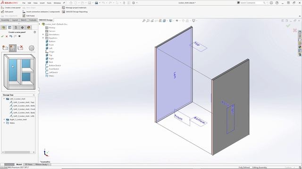
Task: Select LeftSketch in flyout tree
Action: point(51,72)
